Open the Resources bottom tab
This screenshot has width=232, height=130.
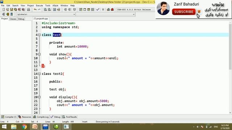[x=25, y=117]
